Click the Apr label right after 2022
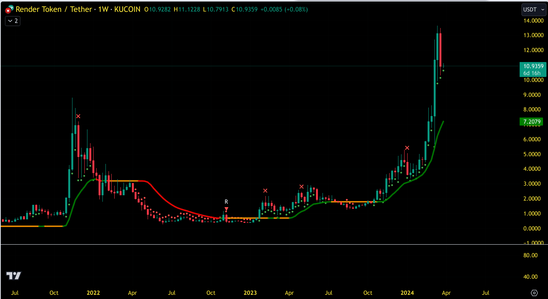 click(132, 293)
